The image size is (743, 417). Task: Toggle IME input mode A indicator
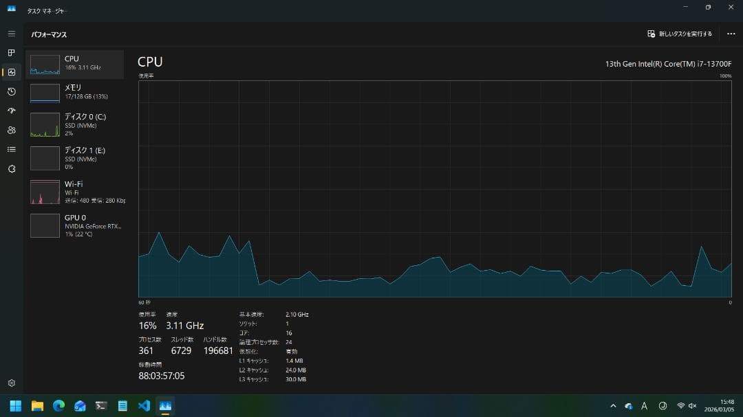(644, 406)
